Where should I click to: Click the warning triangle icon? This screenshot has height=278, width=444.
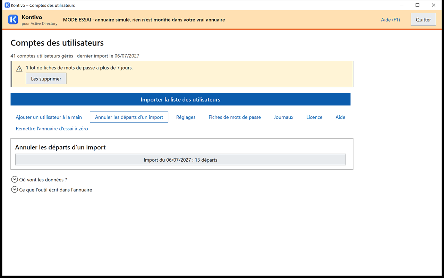[19, 68]
